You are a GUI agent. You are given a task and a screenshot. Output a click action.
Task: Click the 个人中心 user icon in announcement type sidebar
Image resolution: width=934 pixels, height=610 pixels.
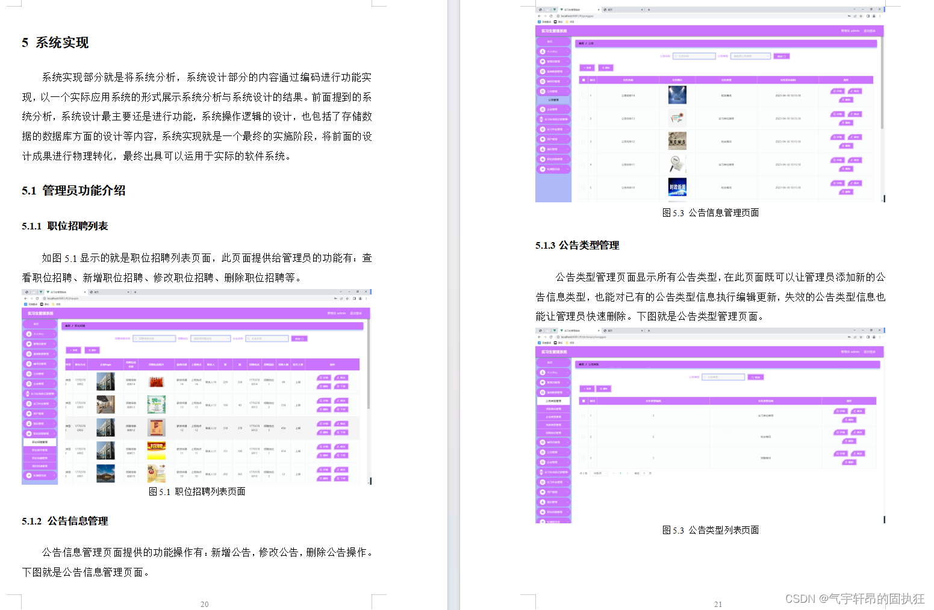543,373
